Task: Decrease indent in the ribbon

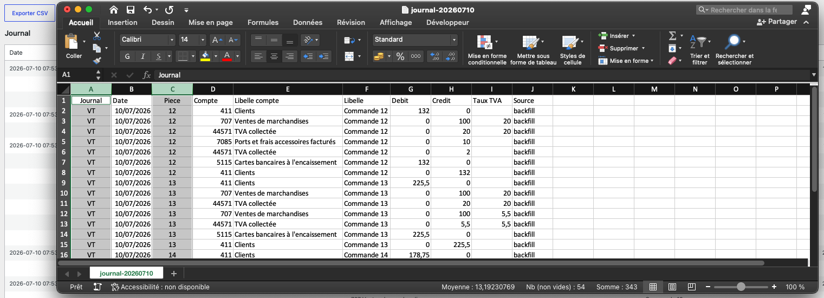Action: point(308,56)
